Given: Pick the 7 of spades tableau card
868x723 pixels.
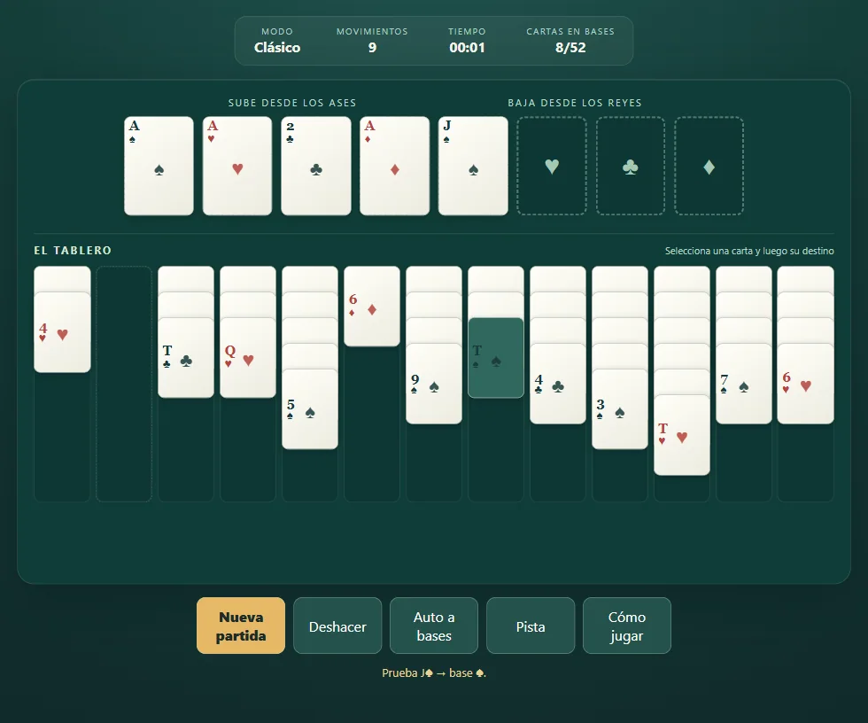Looking at the screenshot, I should click(x=744, y=384).
